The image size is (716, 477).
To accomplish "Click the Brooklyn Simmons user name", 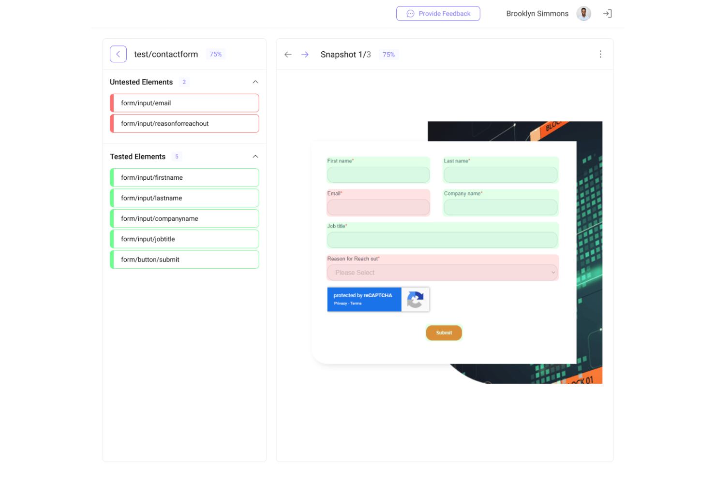I will coord(537,14).
